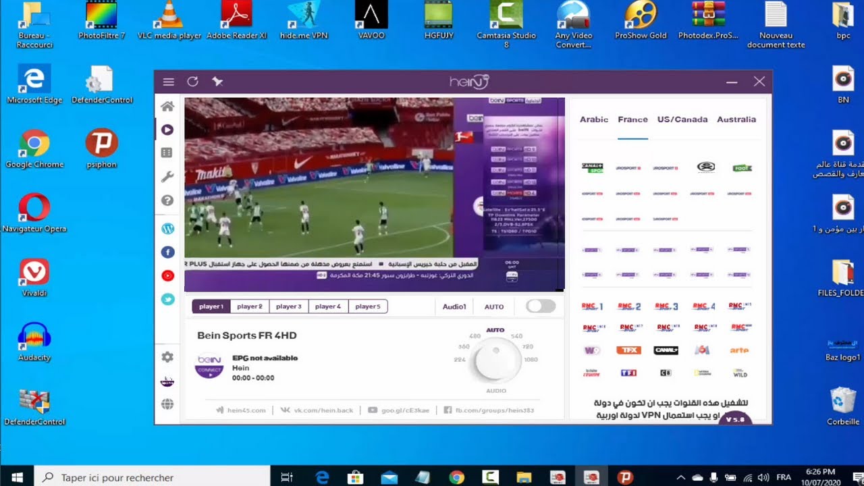Select the Audacity desktop icon
The height and width of the screenshot is (486, 864).
point(34,342)
